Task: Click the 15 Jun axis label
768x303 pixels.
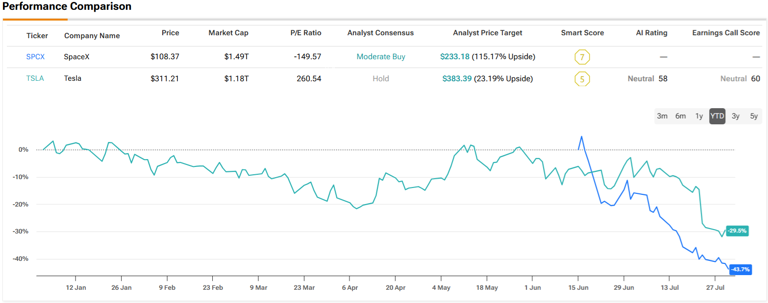Action: click(579, 288)
